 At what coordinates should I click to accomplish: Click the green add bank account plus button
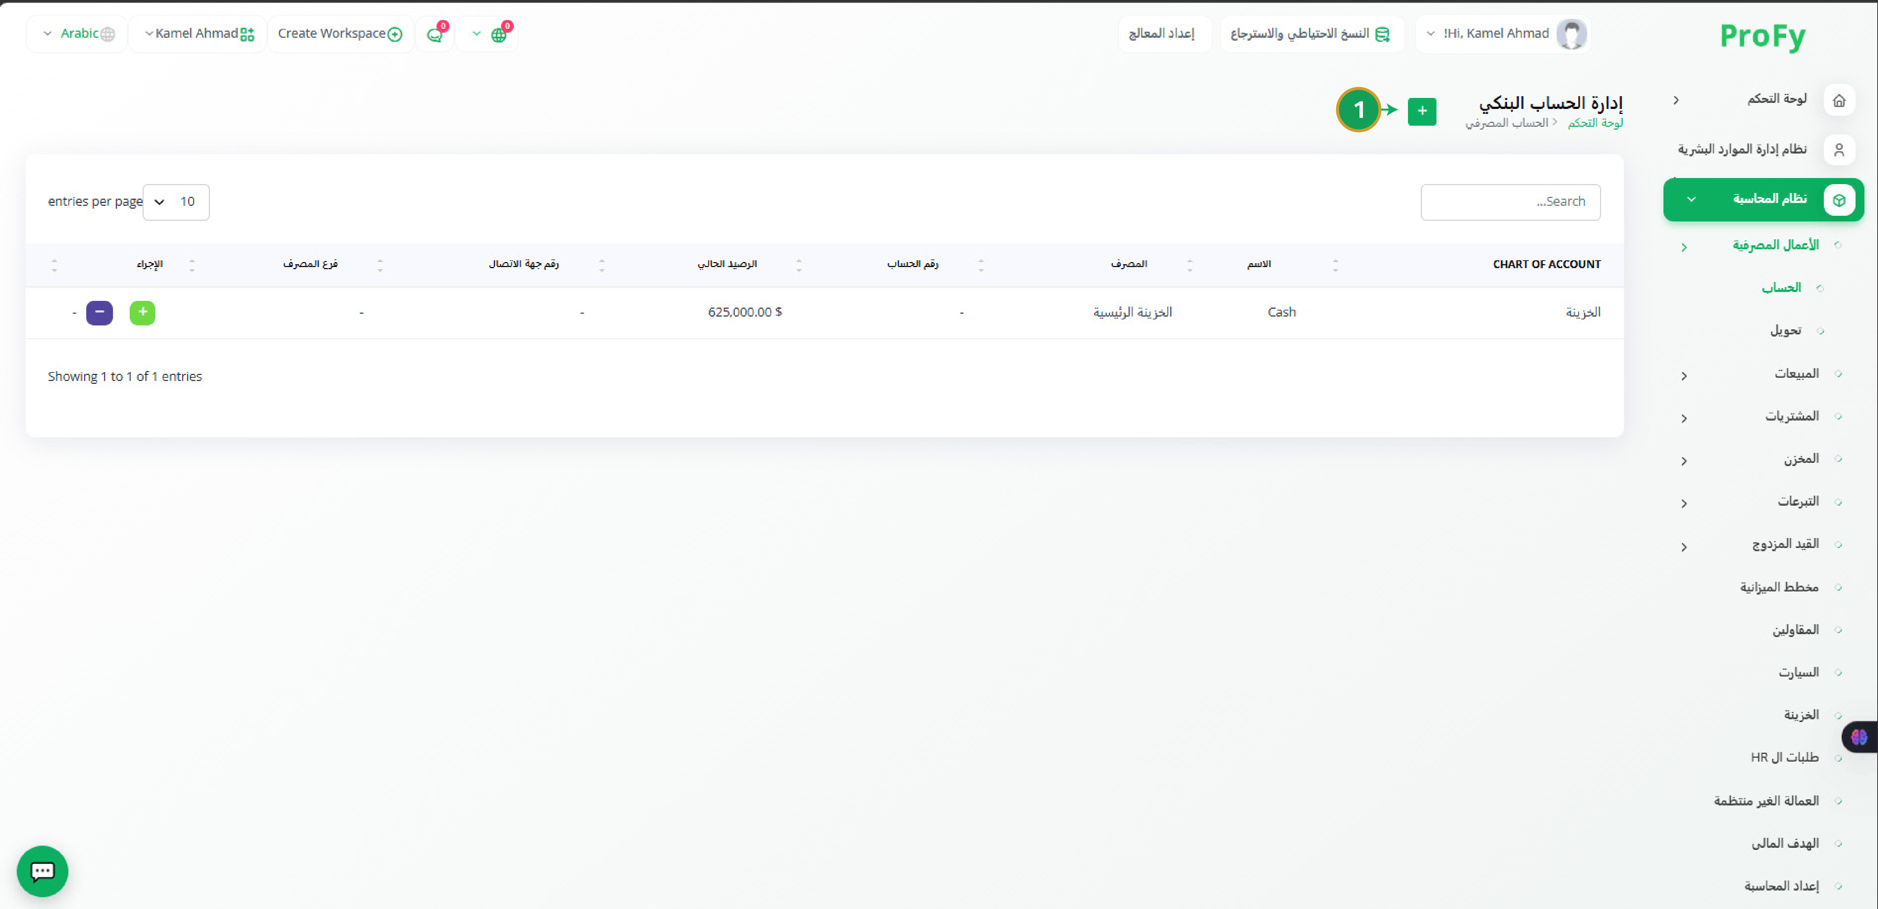1422,111
